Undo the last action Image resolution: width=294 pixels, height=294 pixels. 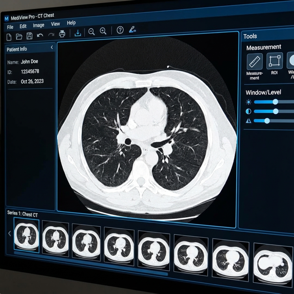point(40,35)
